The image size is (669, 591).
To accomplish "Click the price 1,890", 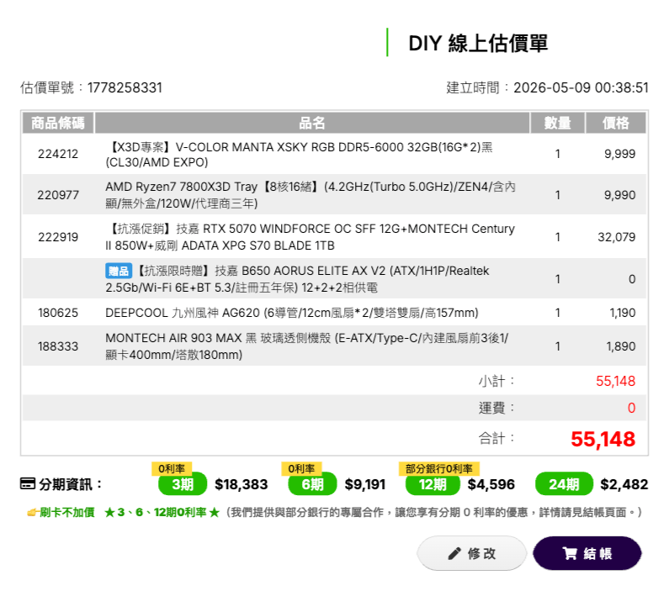I will coord(621,346).
